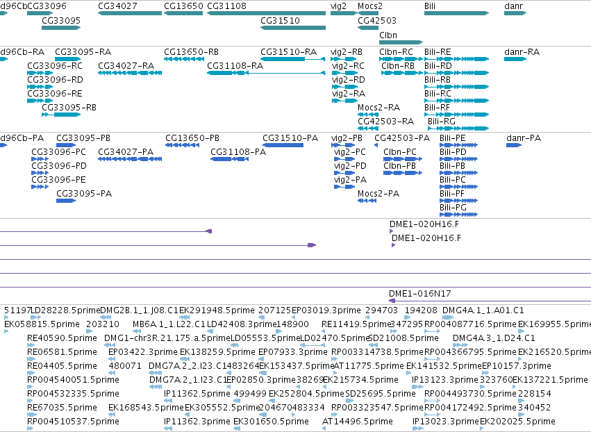Click EST LD28228.5prime label

coord(66,310)
